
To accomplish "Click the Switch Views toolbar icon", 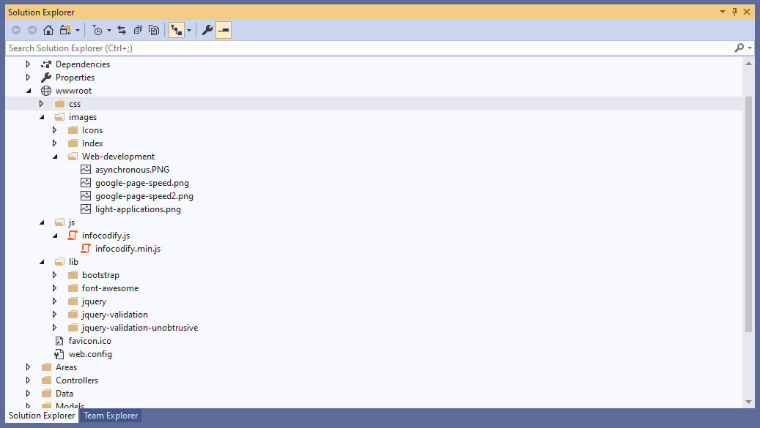I will coord(65,30).
